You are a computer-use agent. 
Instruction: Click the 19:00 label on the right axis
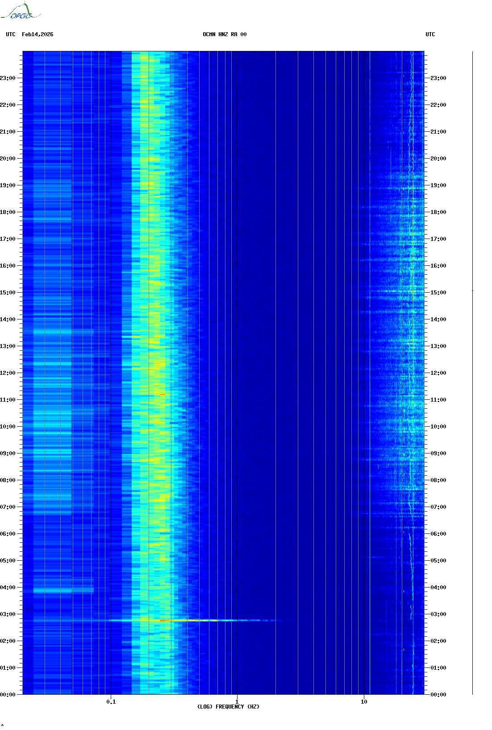(438, 185)
